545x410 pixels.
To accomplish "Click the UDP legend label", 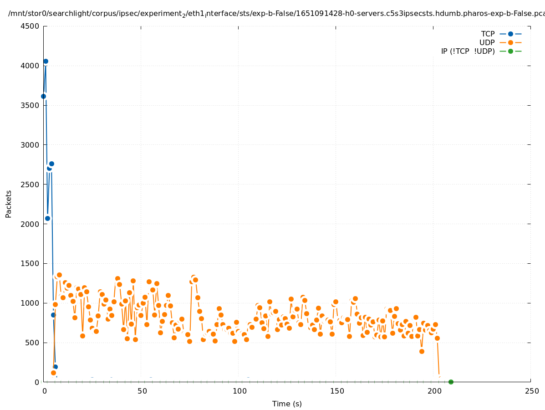I will [487, 42].
